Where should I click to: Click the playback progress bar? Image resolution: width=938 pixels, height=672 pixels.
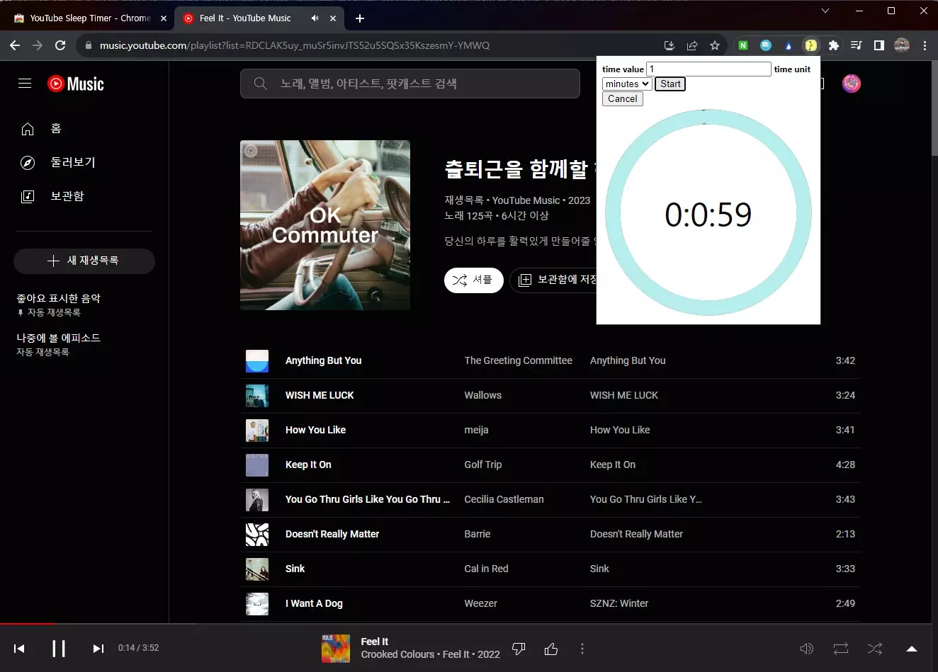pos(283,626)
